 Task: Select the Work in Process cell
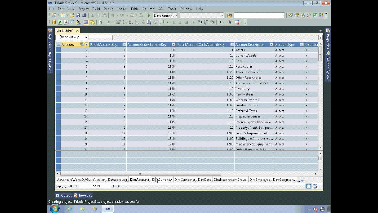tap(254, 100)
